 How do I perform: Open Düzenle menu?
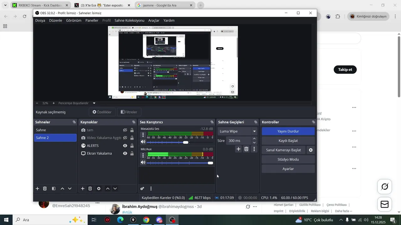click(x=55, y=20)
